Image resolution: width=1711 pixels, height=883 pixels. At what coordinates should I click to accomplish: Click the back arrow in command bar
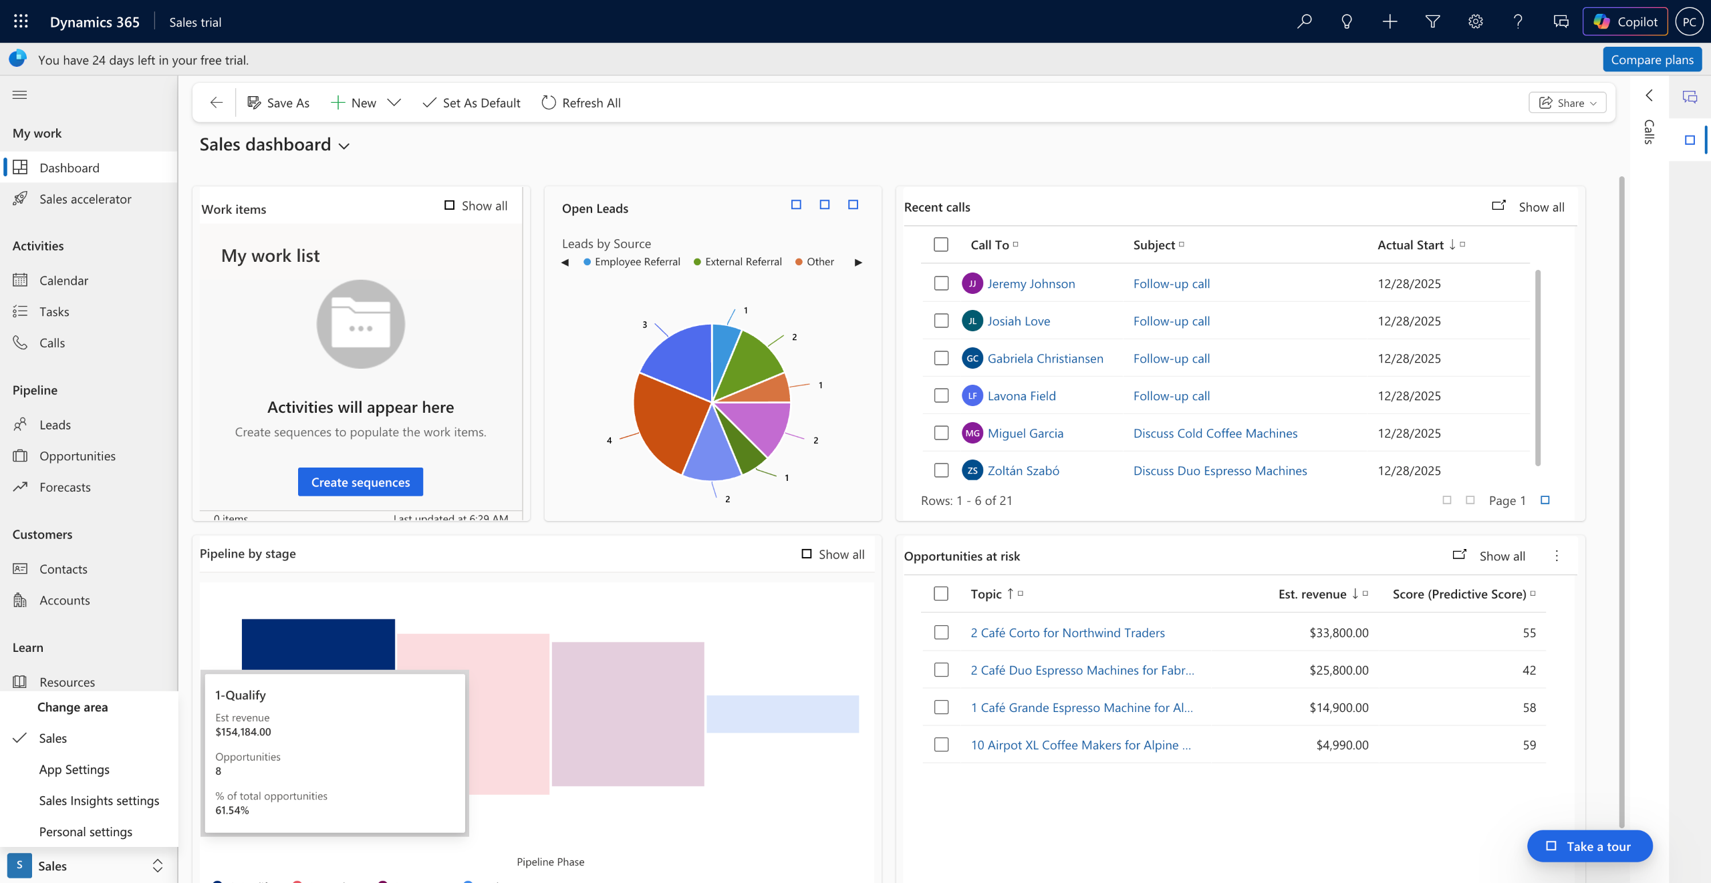pos(216,103)
